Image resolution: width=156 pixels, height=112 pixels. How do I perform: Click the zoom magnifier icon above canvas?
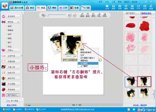tap(43, 15)
